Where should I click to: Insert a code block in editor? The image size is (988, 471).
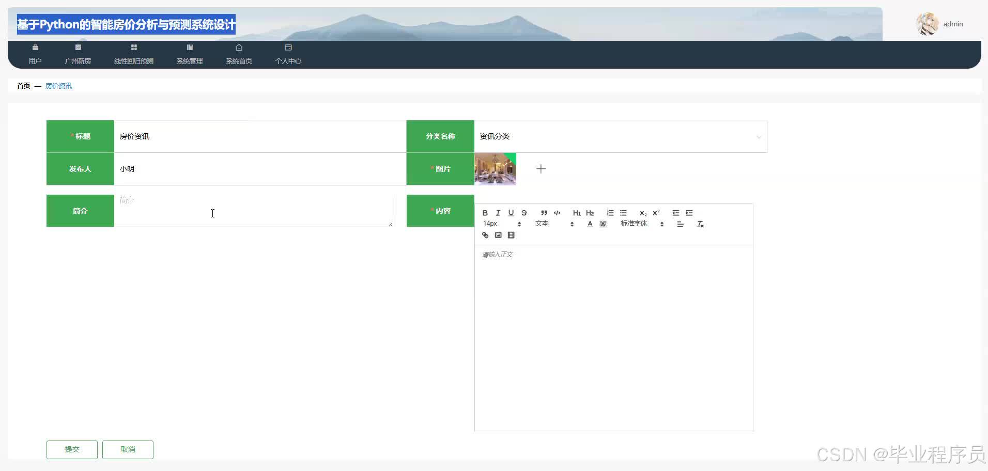click(x=557, y=213)
